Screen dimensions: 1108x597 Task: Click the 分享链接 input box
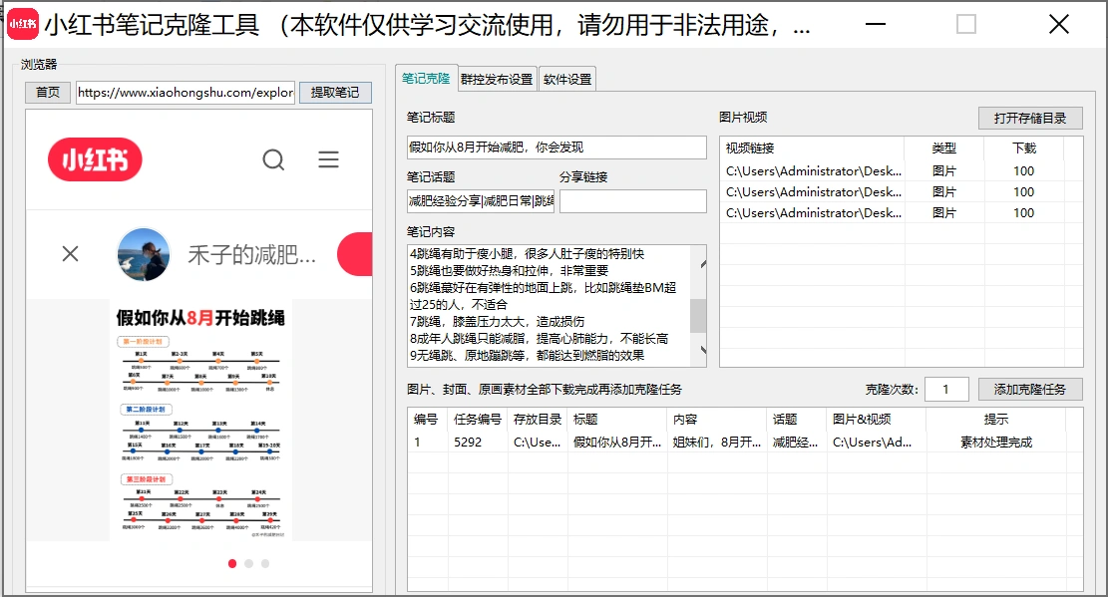pos(632,200)
